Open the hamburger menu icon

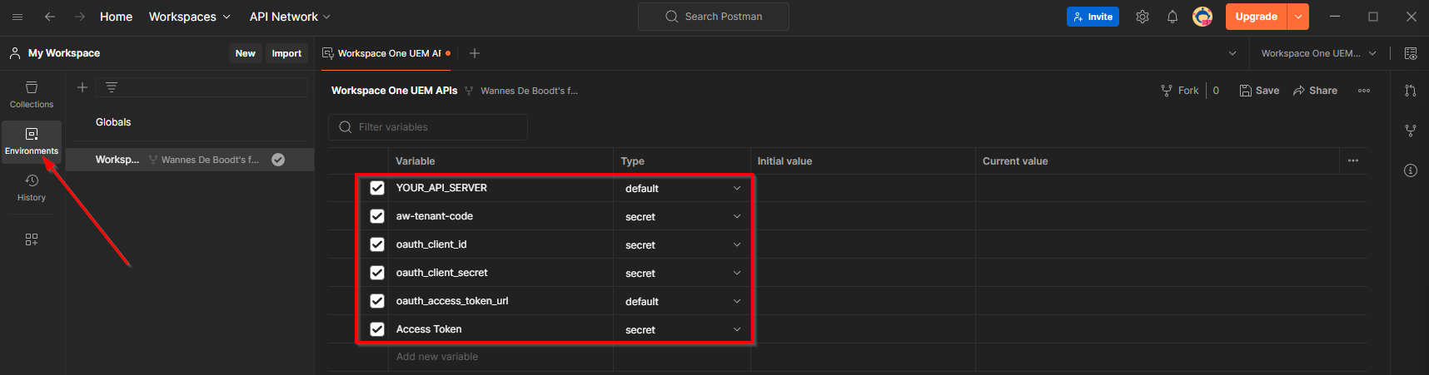click(x=17, y=17)
